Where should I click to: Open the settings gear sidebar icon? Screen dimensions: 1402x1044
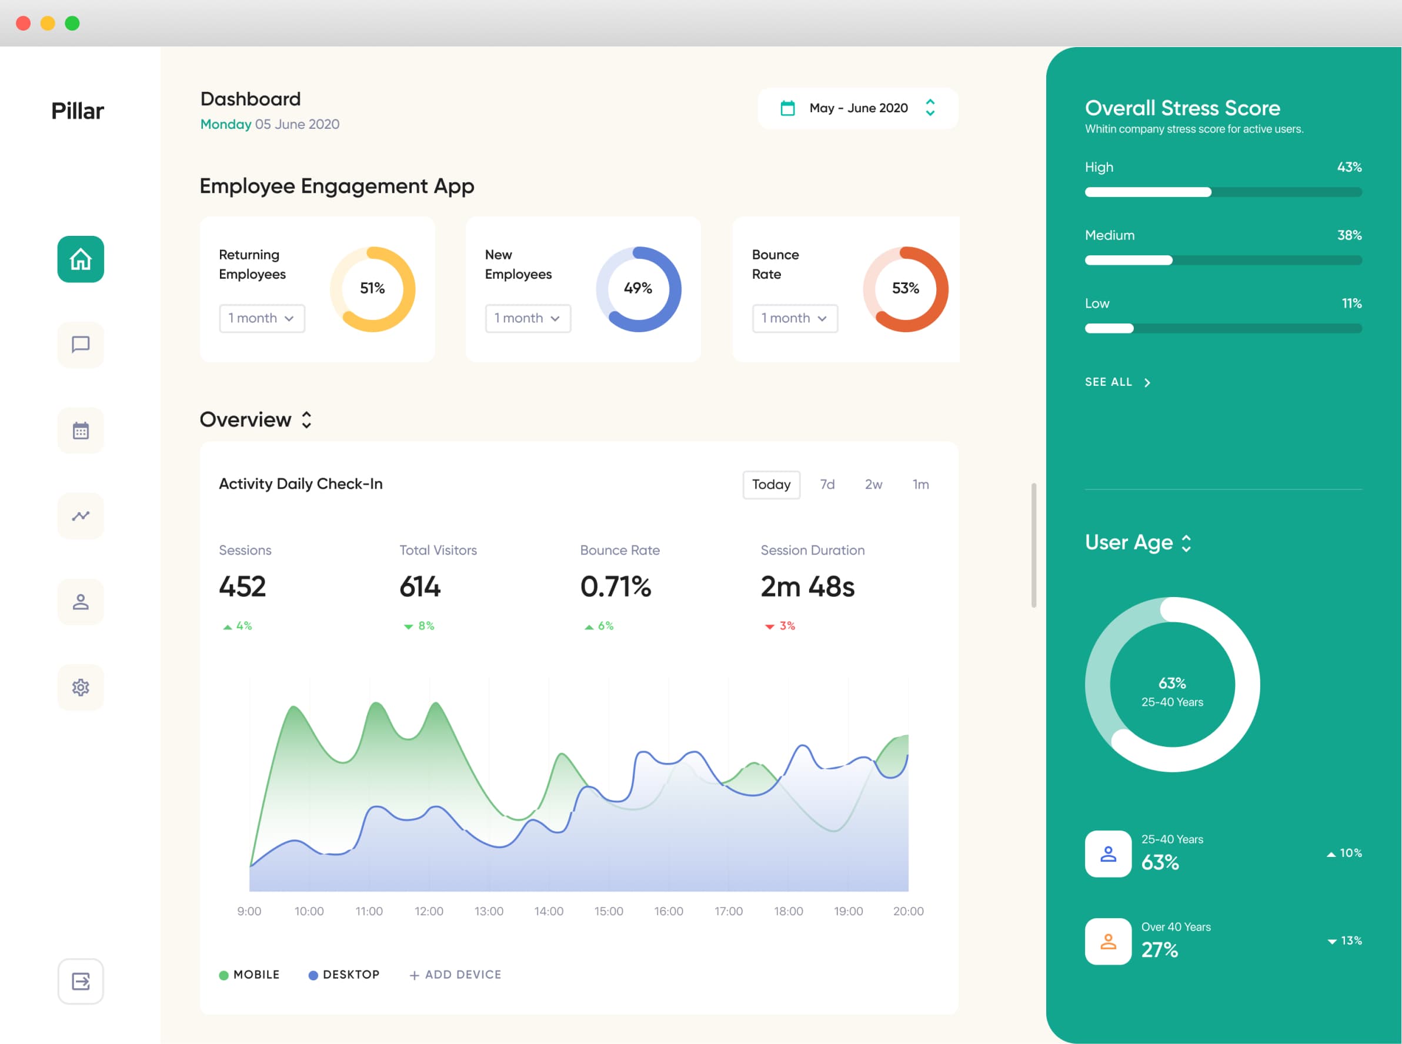[x=80, y=687]
